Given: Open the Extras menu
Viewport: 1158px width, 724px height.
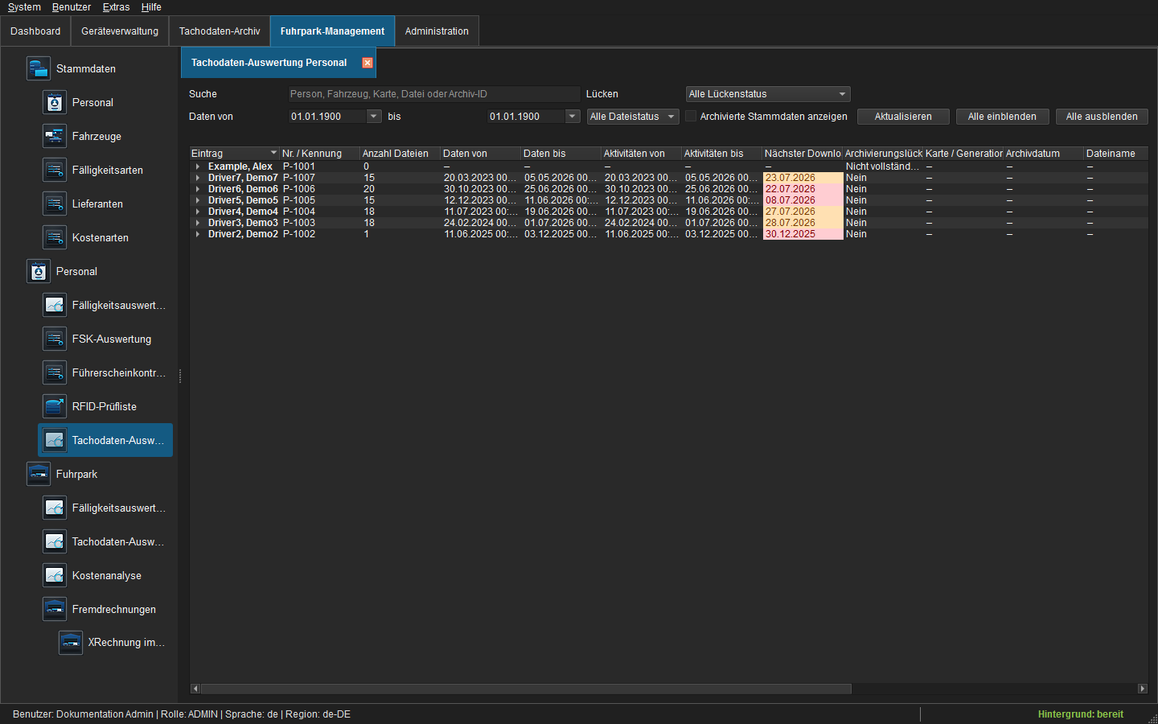Looking at the screenshot, I should pos(116,7).
